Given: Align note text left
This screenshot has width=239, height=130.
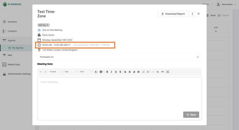Looking at the screenshot, I should pos(125,72).
